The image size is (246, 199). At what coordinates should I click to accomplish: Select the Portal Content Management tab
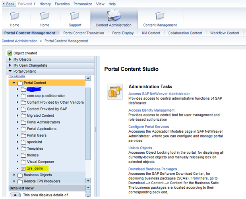click(x=30, y=33)
